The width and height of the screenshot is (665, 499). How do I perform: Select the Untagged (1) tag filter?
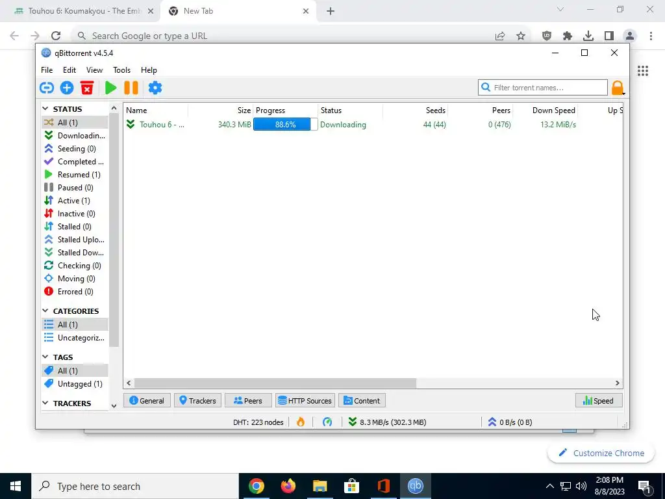pos(75,383)
